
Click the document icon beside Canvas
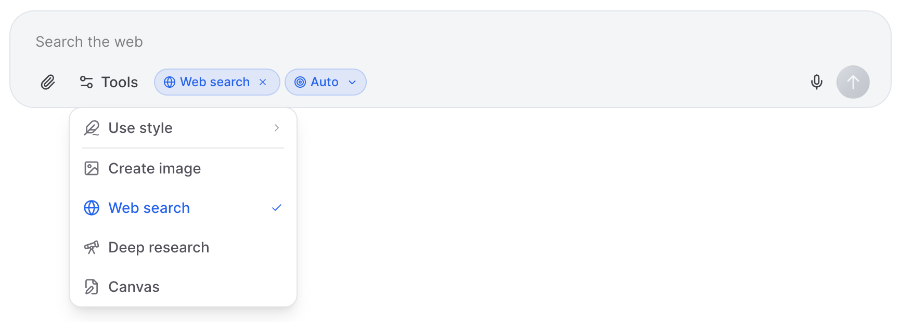[92, 286]
